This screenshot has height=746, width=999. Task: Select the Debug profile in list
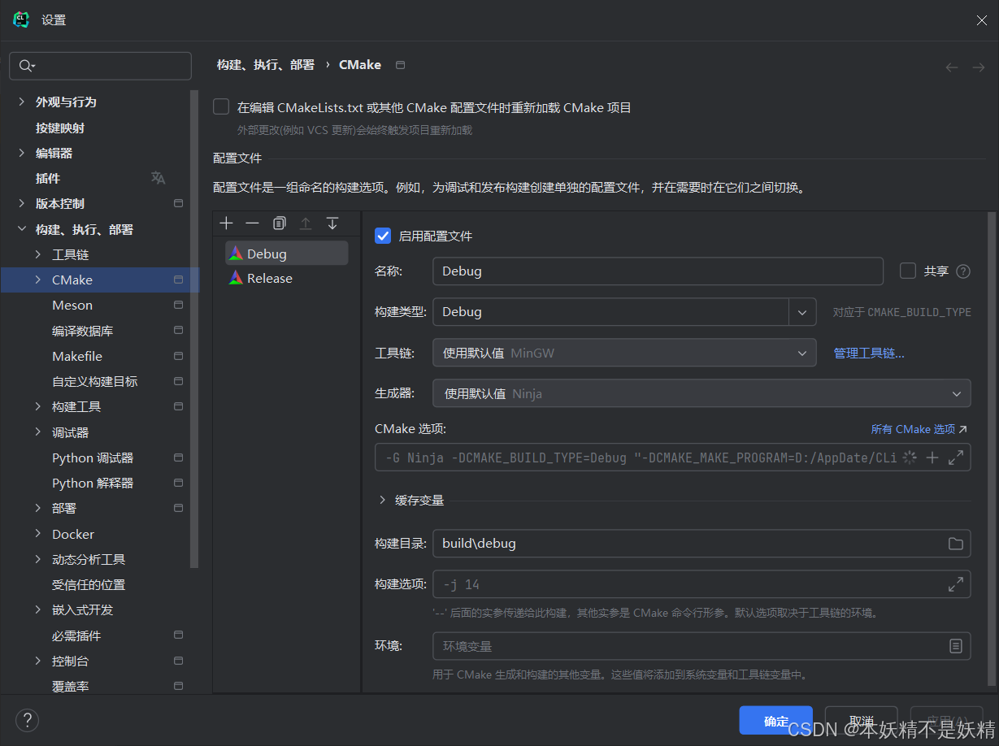pyautogui.click(x=287, y=254)
